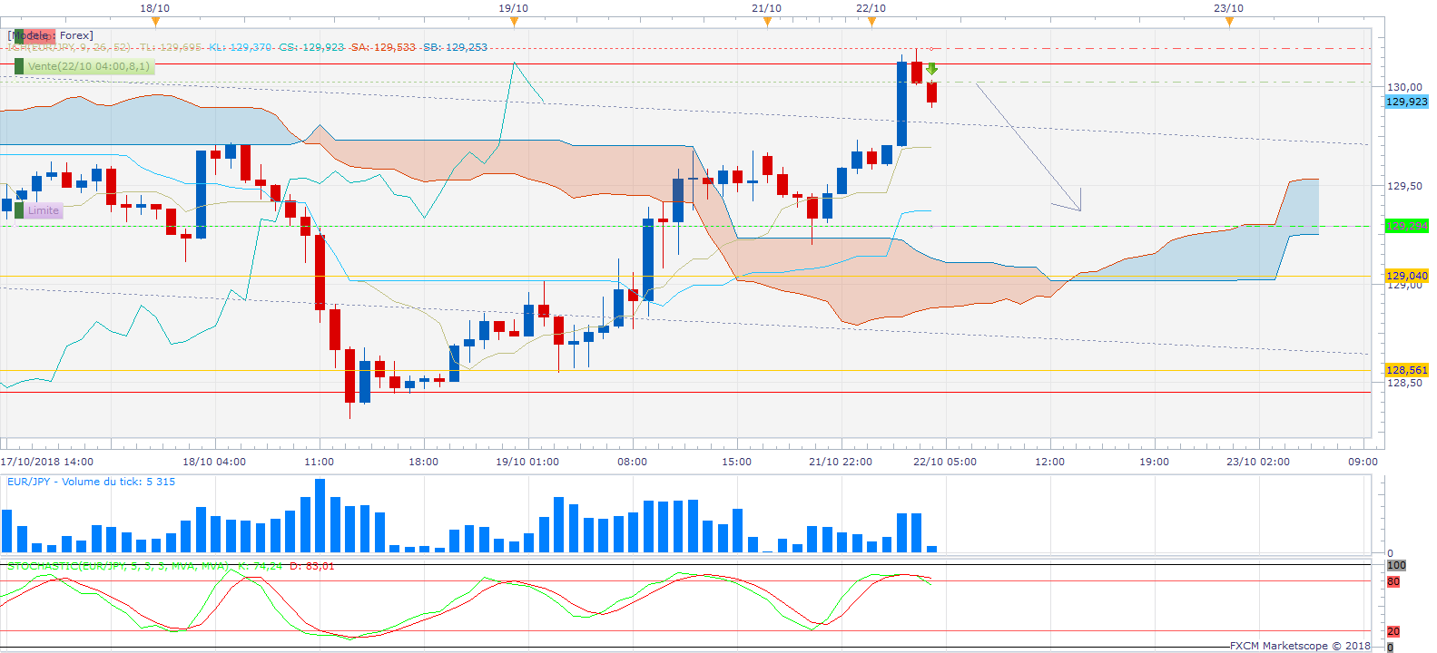Select the Limite order label
Screen dimensions: 1437x653
44,210
